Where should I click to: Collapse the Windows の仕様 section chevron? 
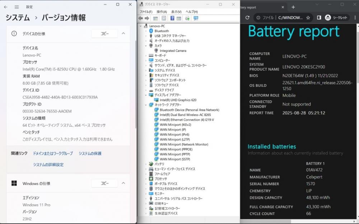click(x=123, y=183)
